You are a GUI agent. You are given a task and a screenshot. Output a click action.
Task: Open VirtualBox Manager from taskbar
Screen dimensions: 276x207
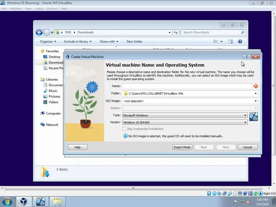(24, 202)
